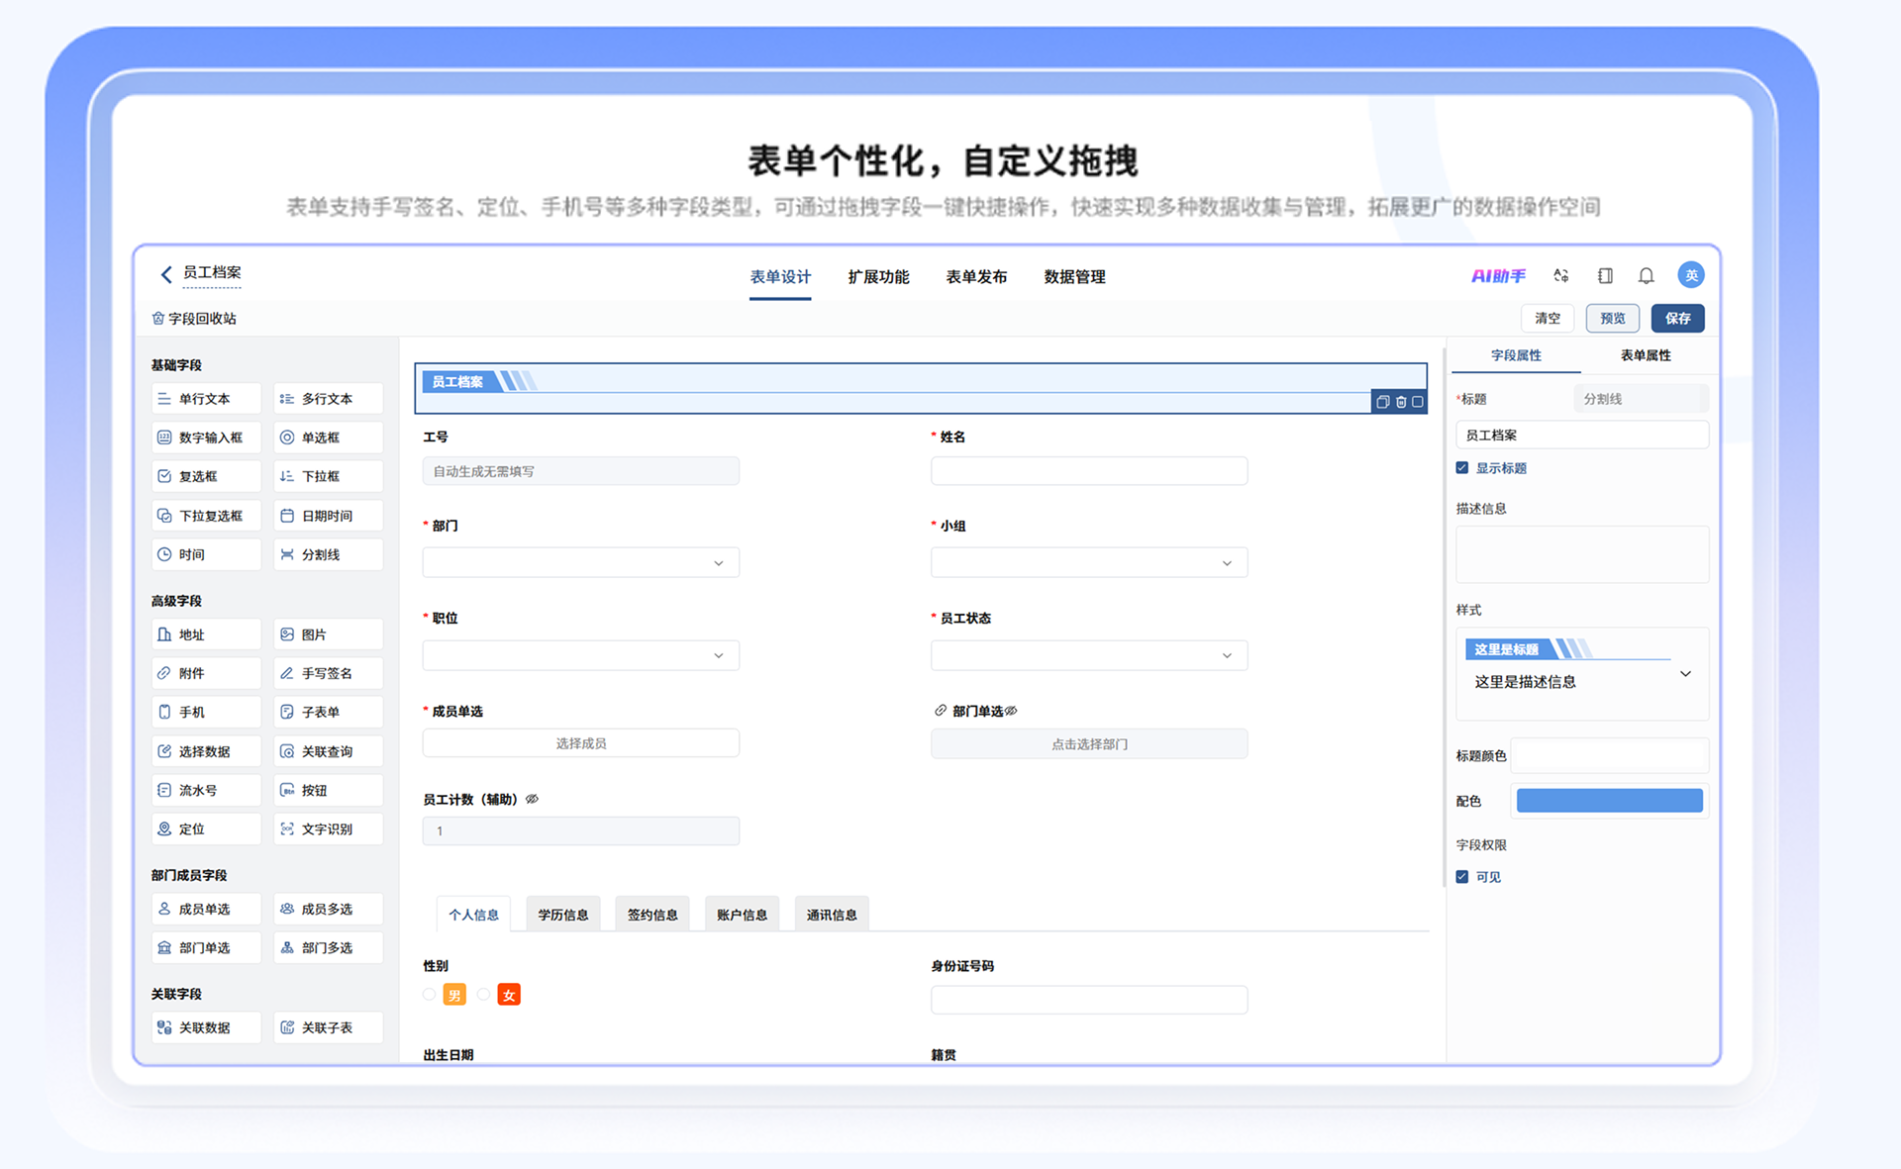1901x1169 pixels.
Task: Open the 部门 dropdown
Action: (x=581, y=563)
